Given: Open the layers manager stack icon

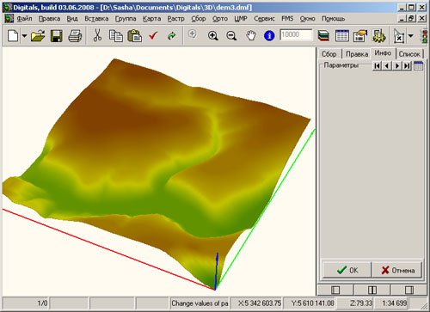Looking at the screenshot, I should [x=323, y=36].
